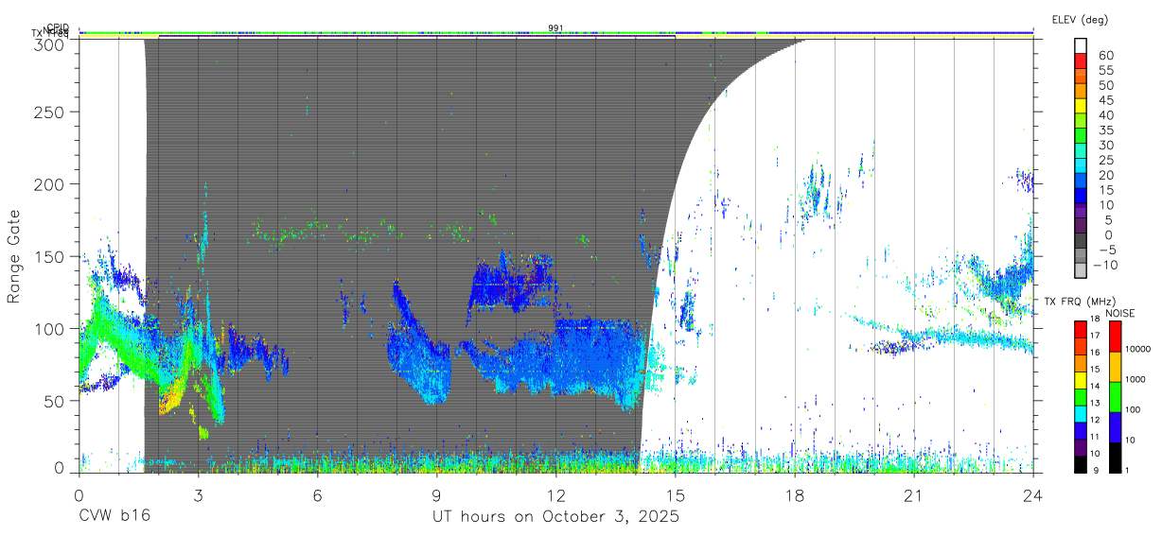Pick the red band in ELEV scale
This screenshot has width=1162, height=536.
tap(1082, 61)
